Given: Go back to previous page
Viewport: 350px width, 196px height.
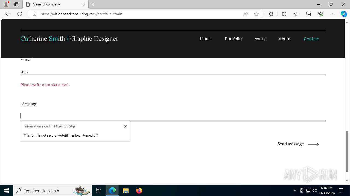Looking at the screenshot, I should 8,14.
